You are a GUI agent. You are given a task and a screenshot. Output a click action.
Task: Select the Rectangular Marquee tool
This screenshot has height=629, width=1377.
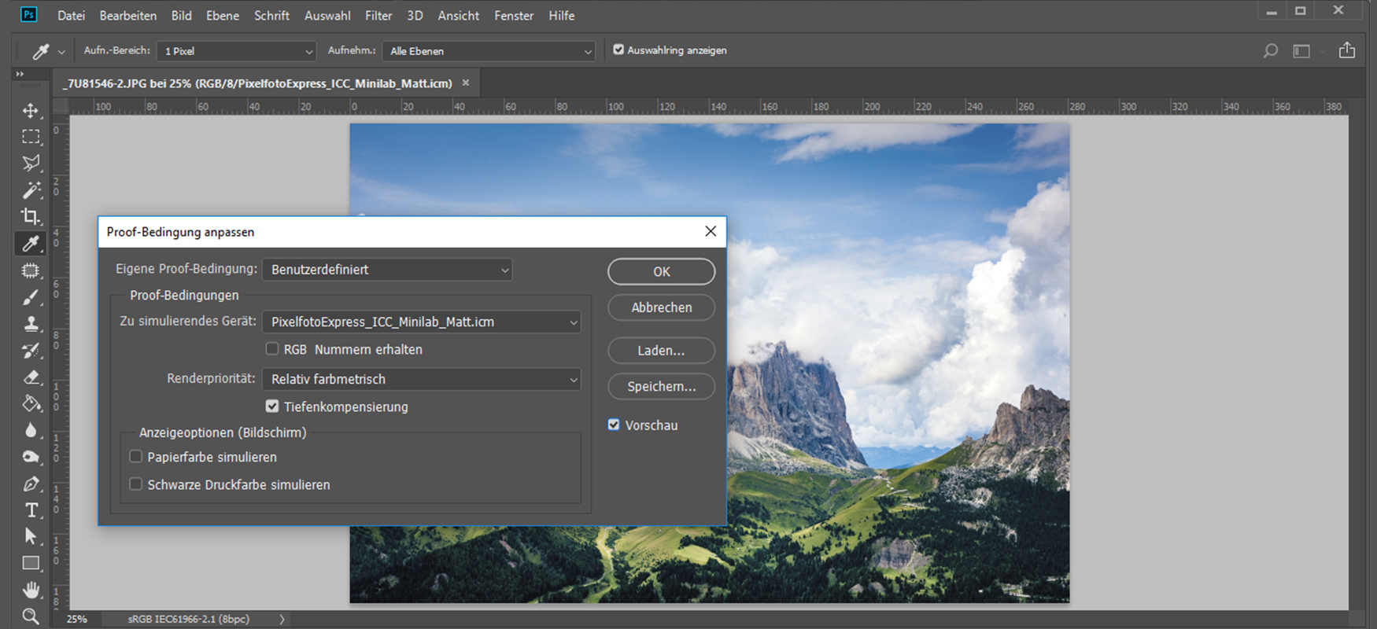pos(31,137)
